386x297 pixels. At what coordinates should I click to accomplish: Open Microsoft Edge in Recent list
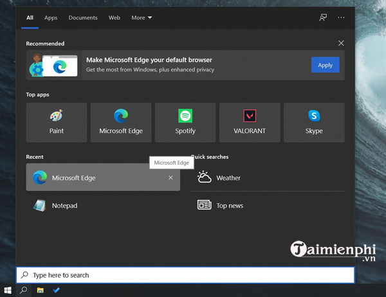103,177
